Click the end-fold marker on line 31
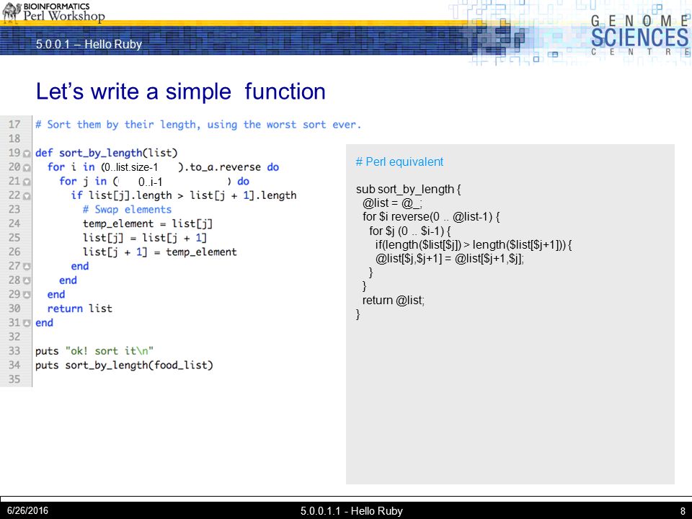The image size is (692, 519). (x=27, y=323)
